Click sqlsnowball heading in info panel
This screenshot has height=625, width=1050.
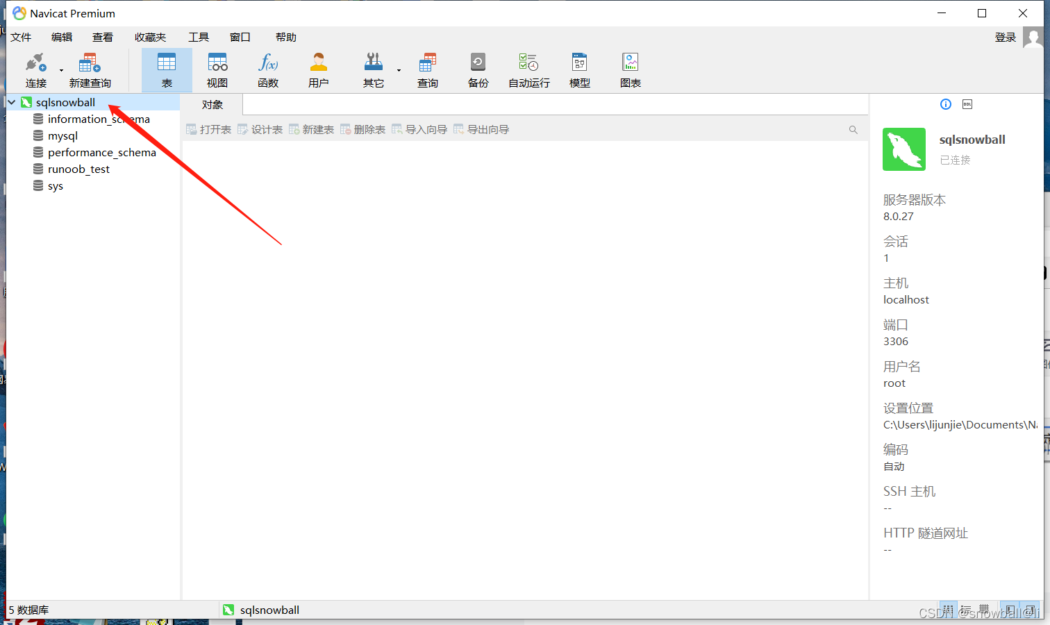coord(972,140)
